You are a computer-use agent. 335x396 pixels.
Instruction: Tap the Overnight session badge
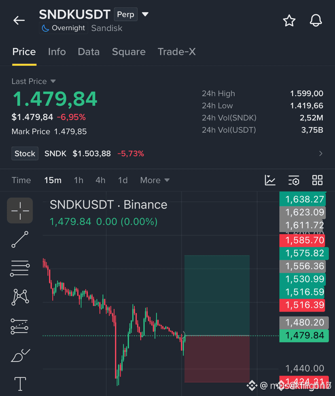[64, 28]
